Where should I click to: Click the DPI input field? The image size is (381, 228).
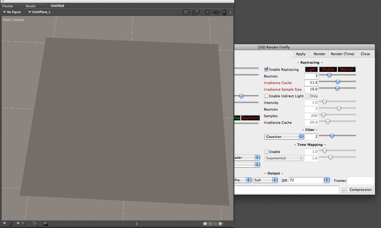click(x=306, y=180)
